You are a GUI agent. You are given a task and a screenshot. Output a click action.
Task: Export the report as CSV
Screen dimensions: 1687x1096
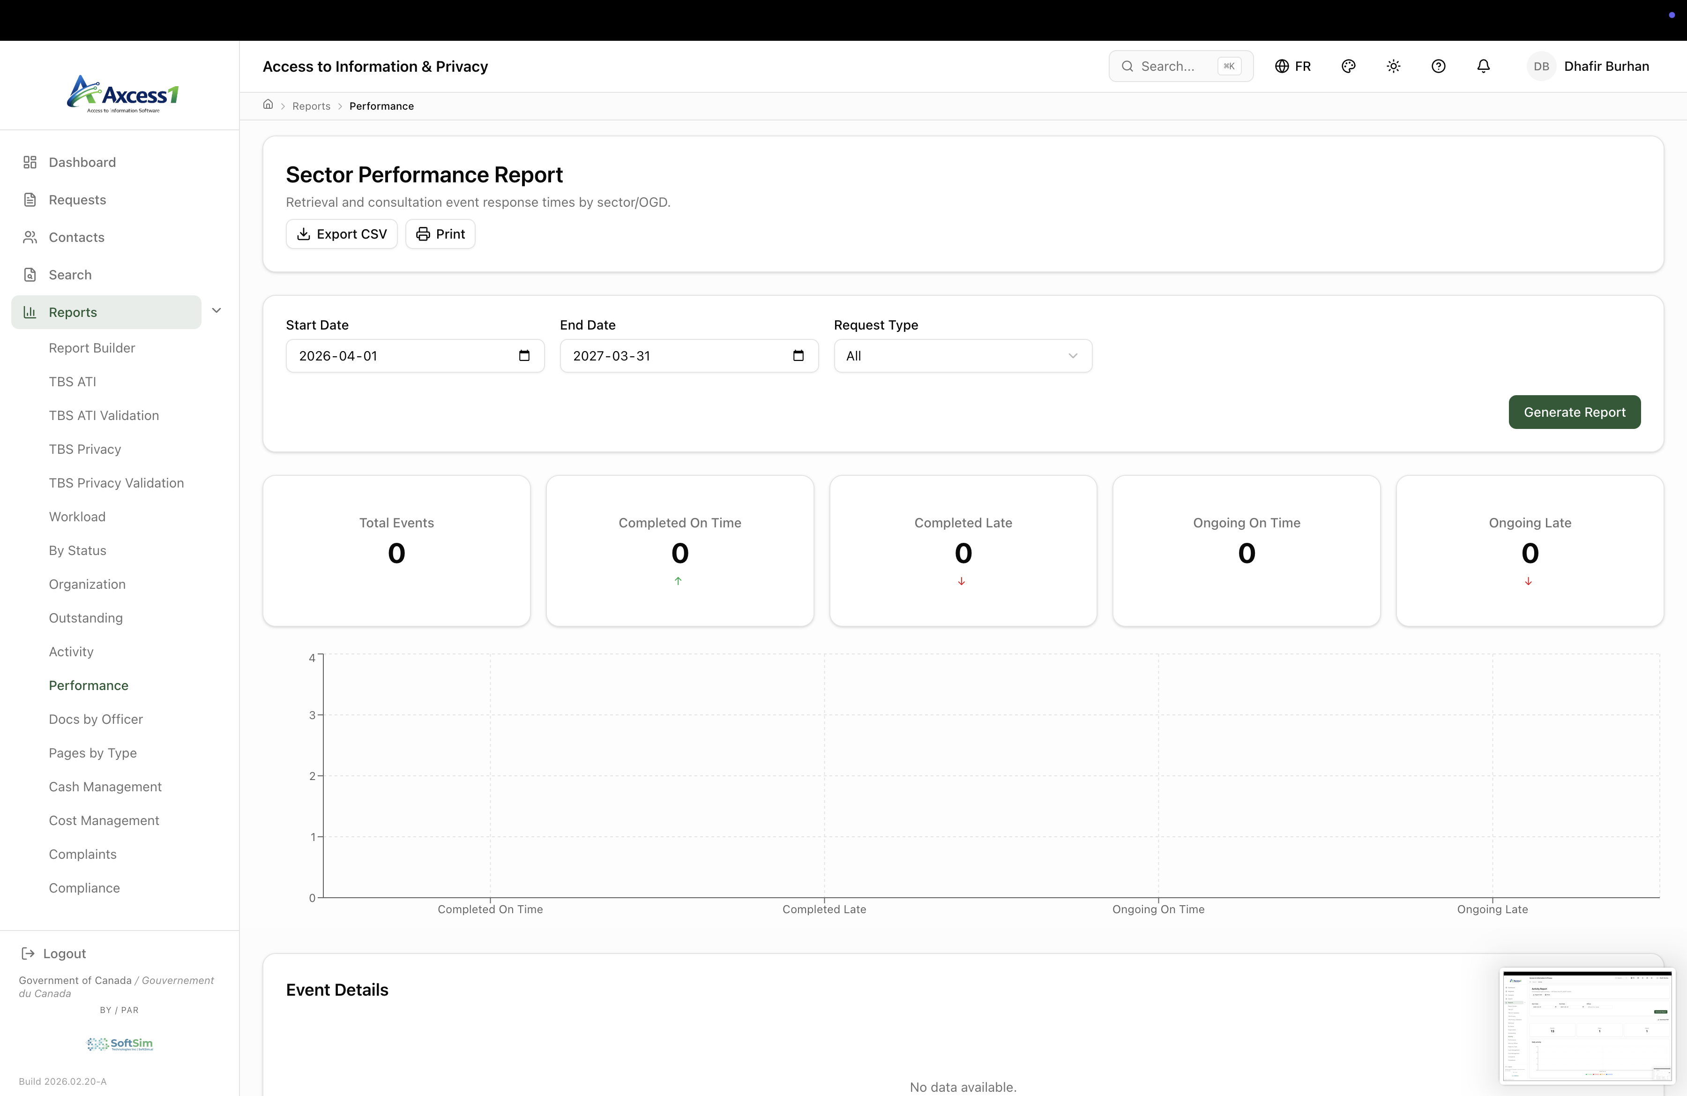pos(342,234)
